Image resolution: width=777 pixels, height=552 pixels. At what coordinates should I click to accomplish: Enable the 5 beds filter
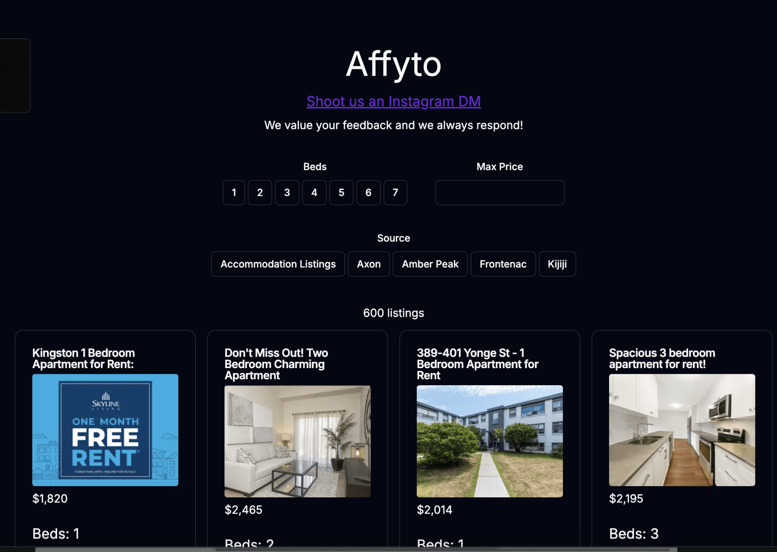pos(341,193)
